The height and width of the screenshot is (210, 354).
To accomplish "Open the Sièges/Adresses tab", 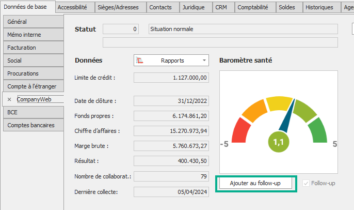I will click(x=121, y=7).
